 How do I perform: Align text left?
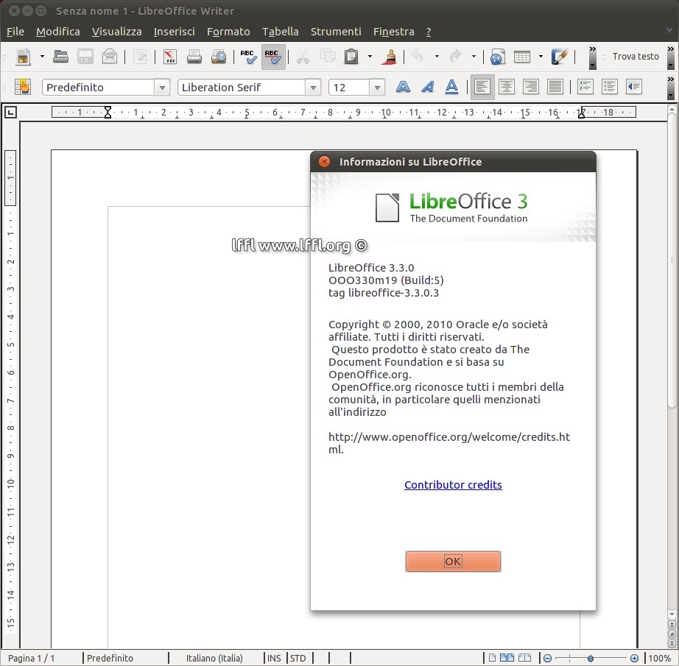[x=482, y=87]
